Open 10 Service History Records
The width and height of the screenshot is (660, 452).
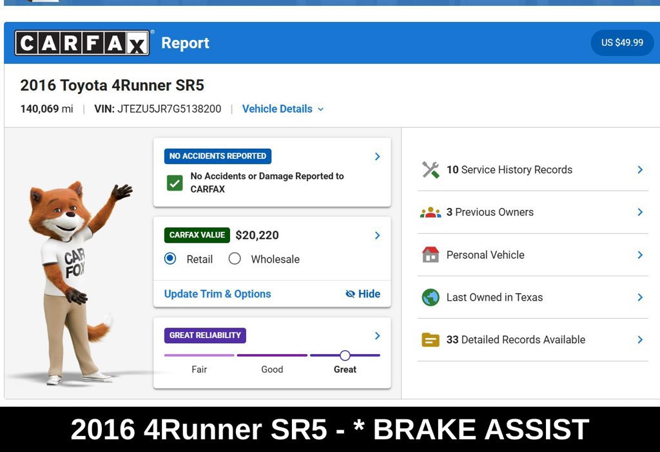[532, 170]
